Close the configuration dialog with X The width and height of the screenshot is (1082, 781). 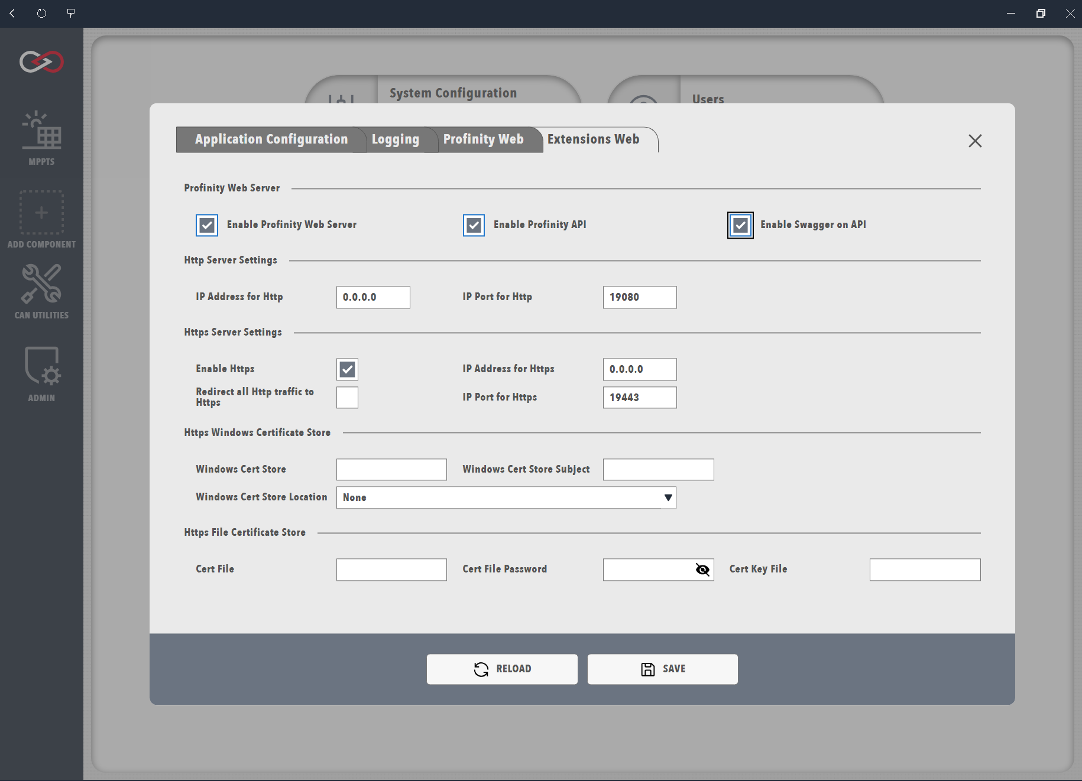975,141
